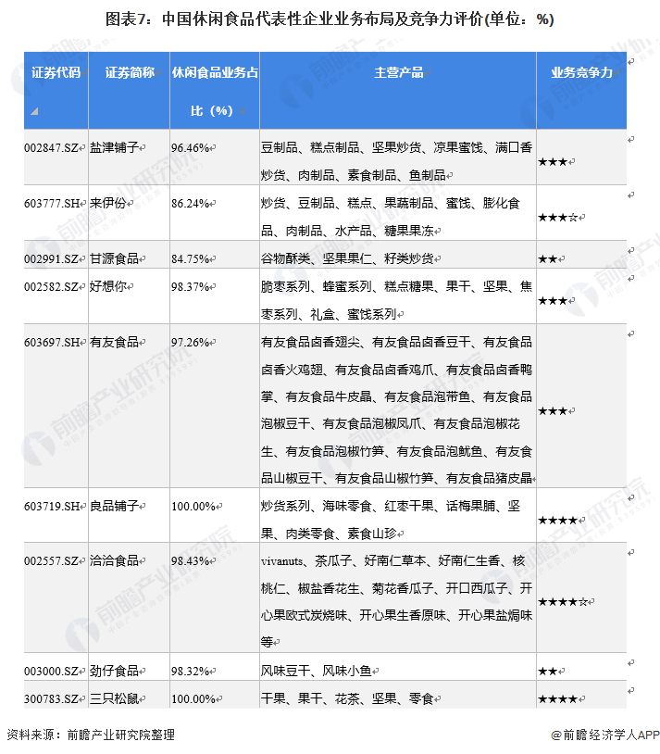Click the 主营产品 column header
The height and width of the screenshot is (754, 660).
tap(399, 72)
